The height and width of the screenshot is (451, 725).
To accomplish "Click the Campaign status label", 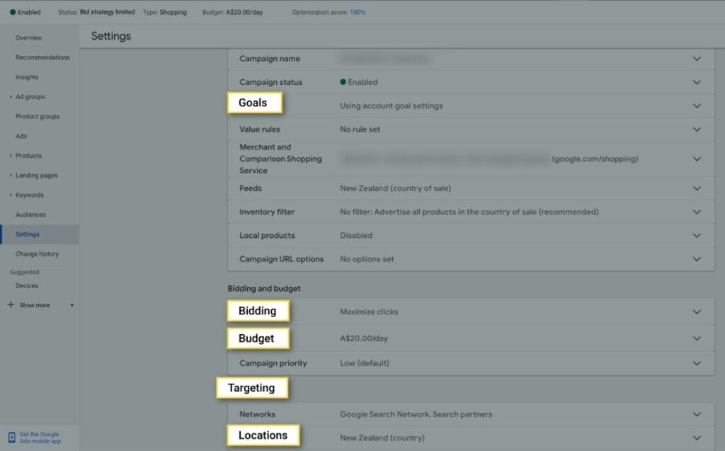I will (x=271, y=82).
